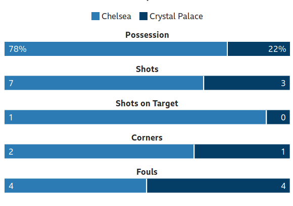Image resolution: width=293 pixels, height=206 pixels.
Task: Select the Crystal Palace legend label
Action: click(x=176, y=17)
